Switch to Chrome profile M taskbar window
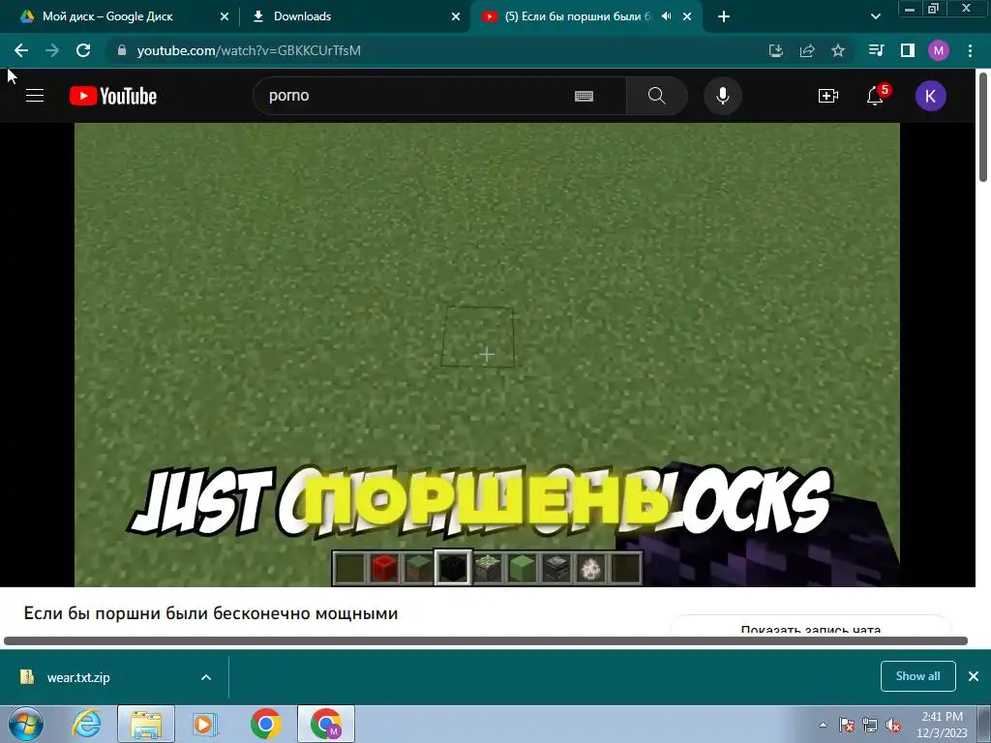Viewport: 991px width, 743px height. [326, 724]
